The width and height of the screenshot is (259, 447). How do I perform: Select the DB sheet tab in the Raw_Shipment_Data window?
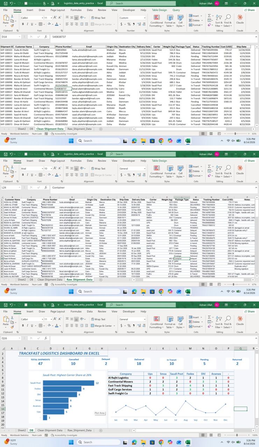31,279
